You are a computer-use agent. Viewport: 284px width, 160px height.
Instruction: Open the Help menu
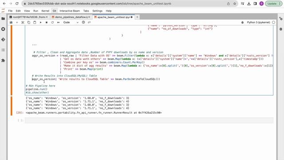coord(108,11)
